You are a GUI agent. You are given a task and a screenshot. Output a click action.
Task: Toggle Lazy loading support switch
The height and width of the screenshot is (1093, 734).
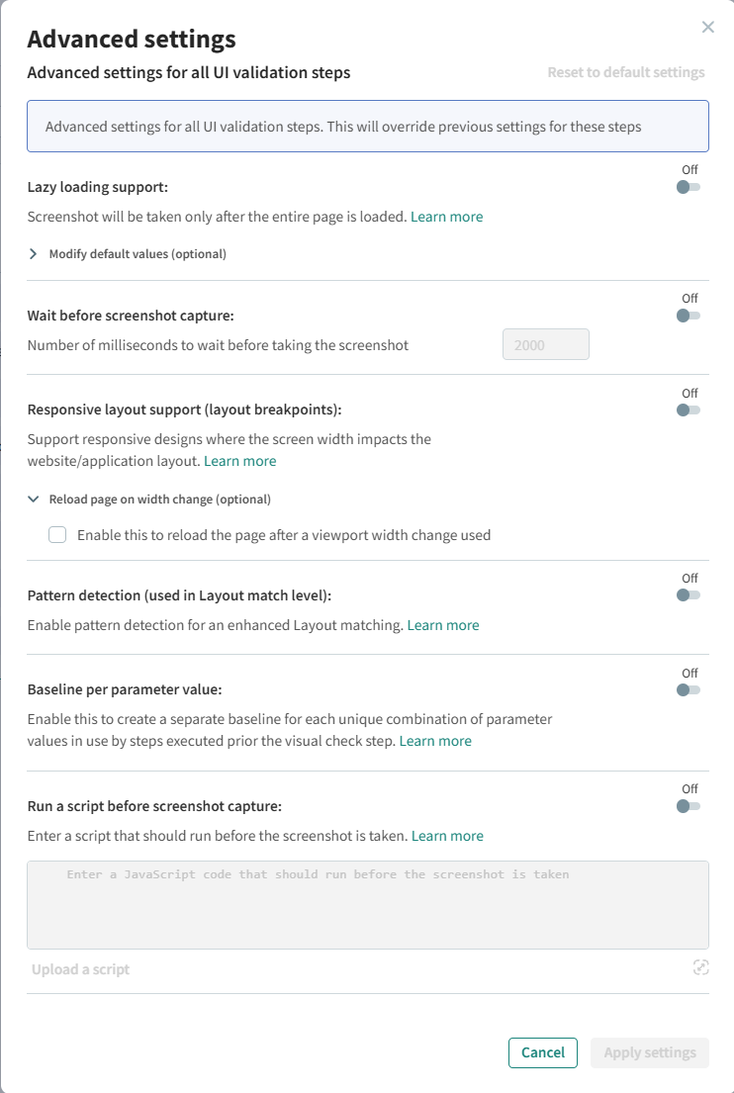(688, 187)
